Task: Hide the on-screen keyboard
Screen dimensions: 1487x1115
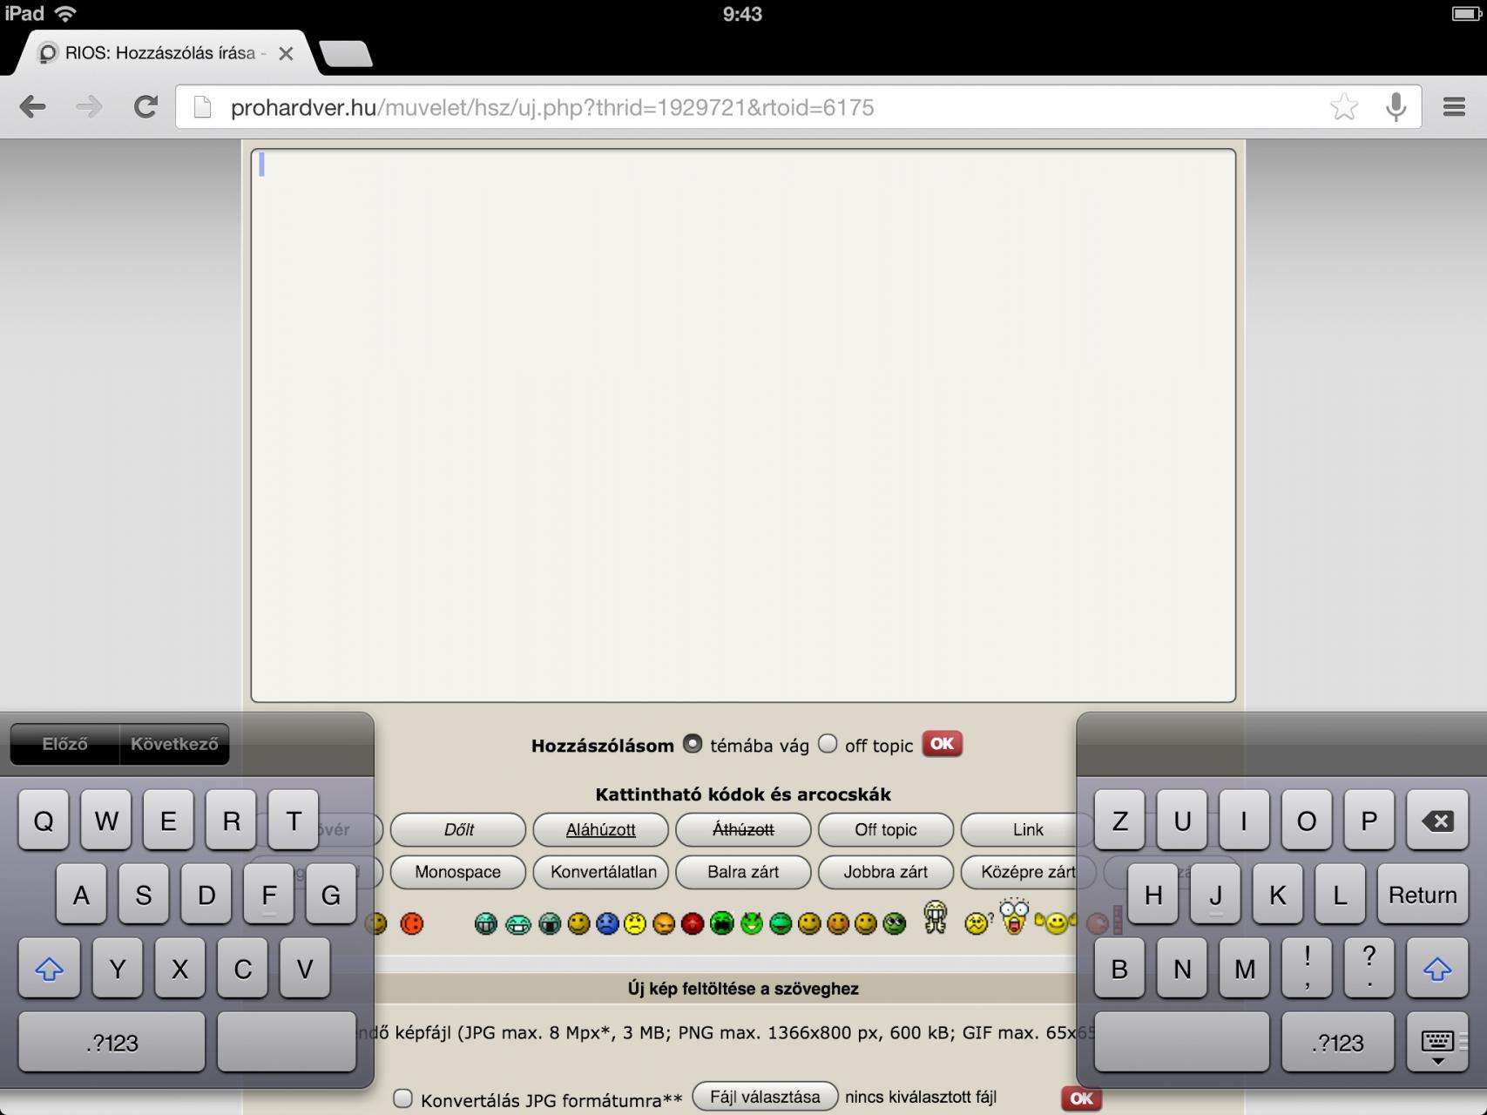Action: pyautogui.click(x=1437, y=1043)
